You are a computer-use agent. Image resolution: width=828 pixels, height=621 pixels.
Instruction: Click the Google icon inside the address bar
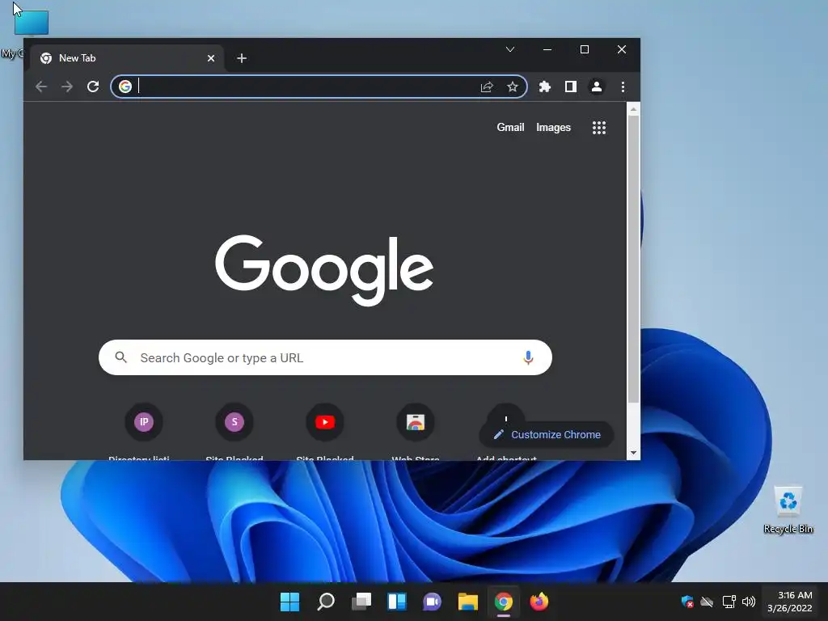pos(125,87)
